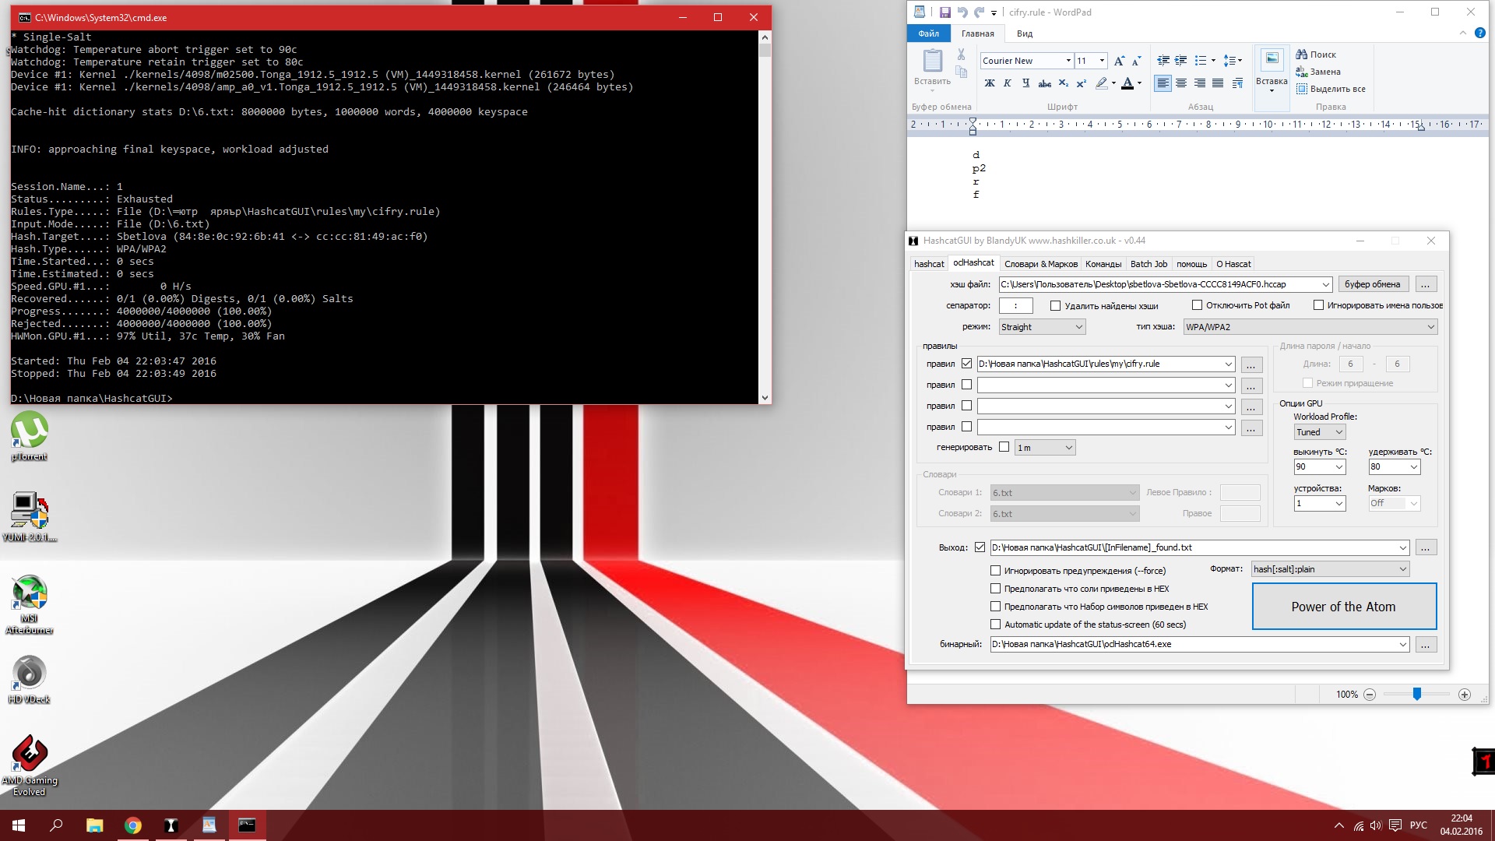Click the Power of the Atom button
Screen dimensions: 1495x841
(1343, 606)
